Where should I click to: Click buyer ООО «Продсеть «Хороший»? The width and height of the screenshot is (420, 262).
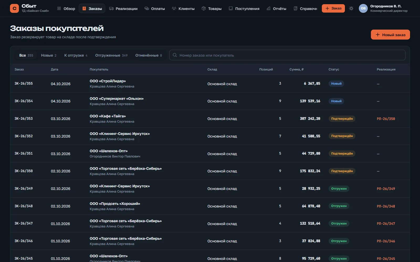[x=115, y=204]
